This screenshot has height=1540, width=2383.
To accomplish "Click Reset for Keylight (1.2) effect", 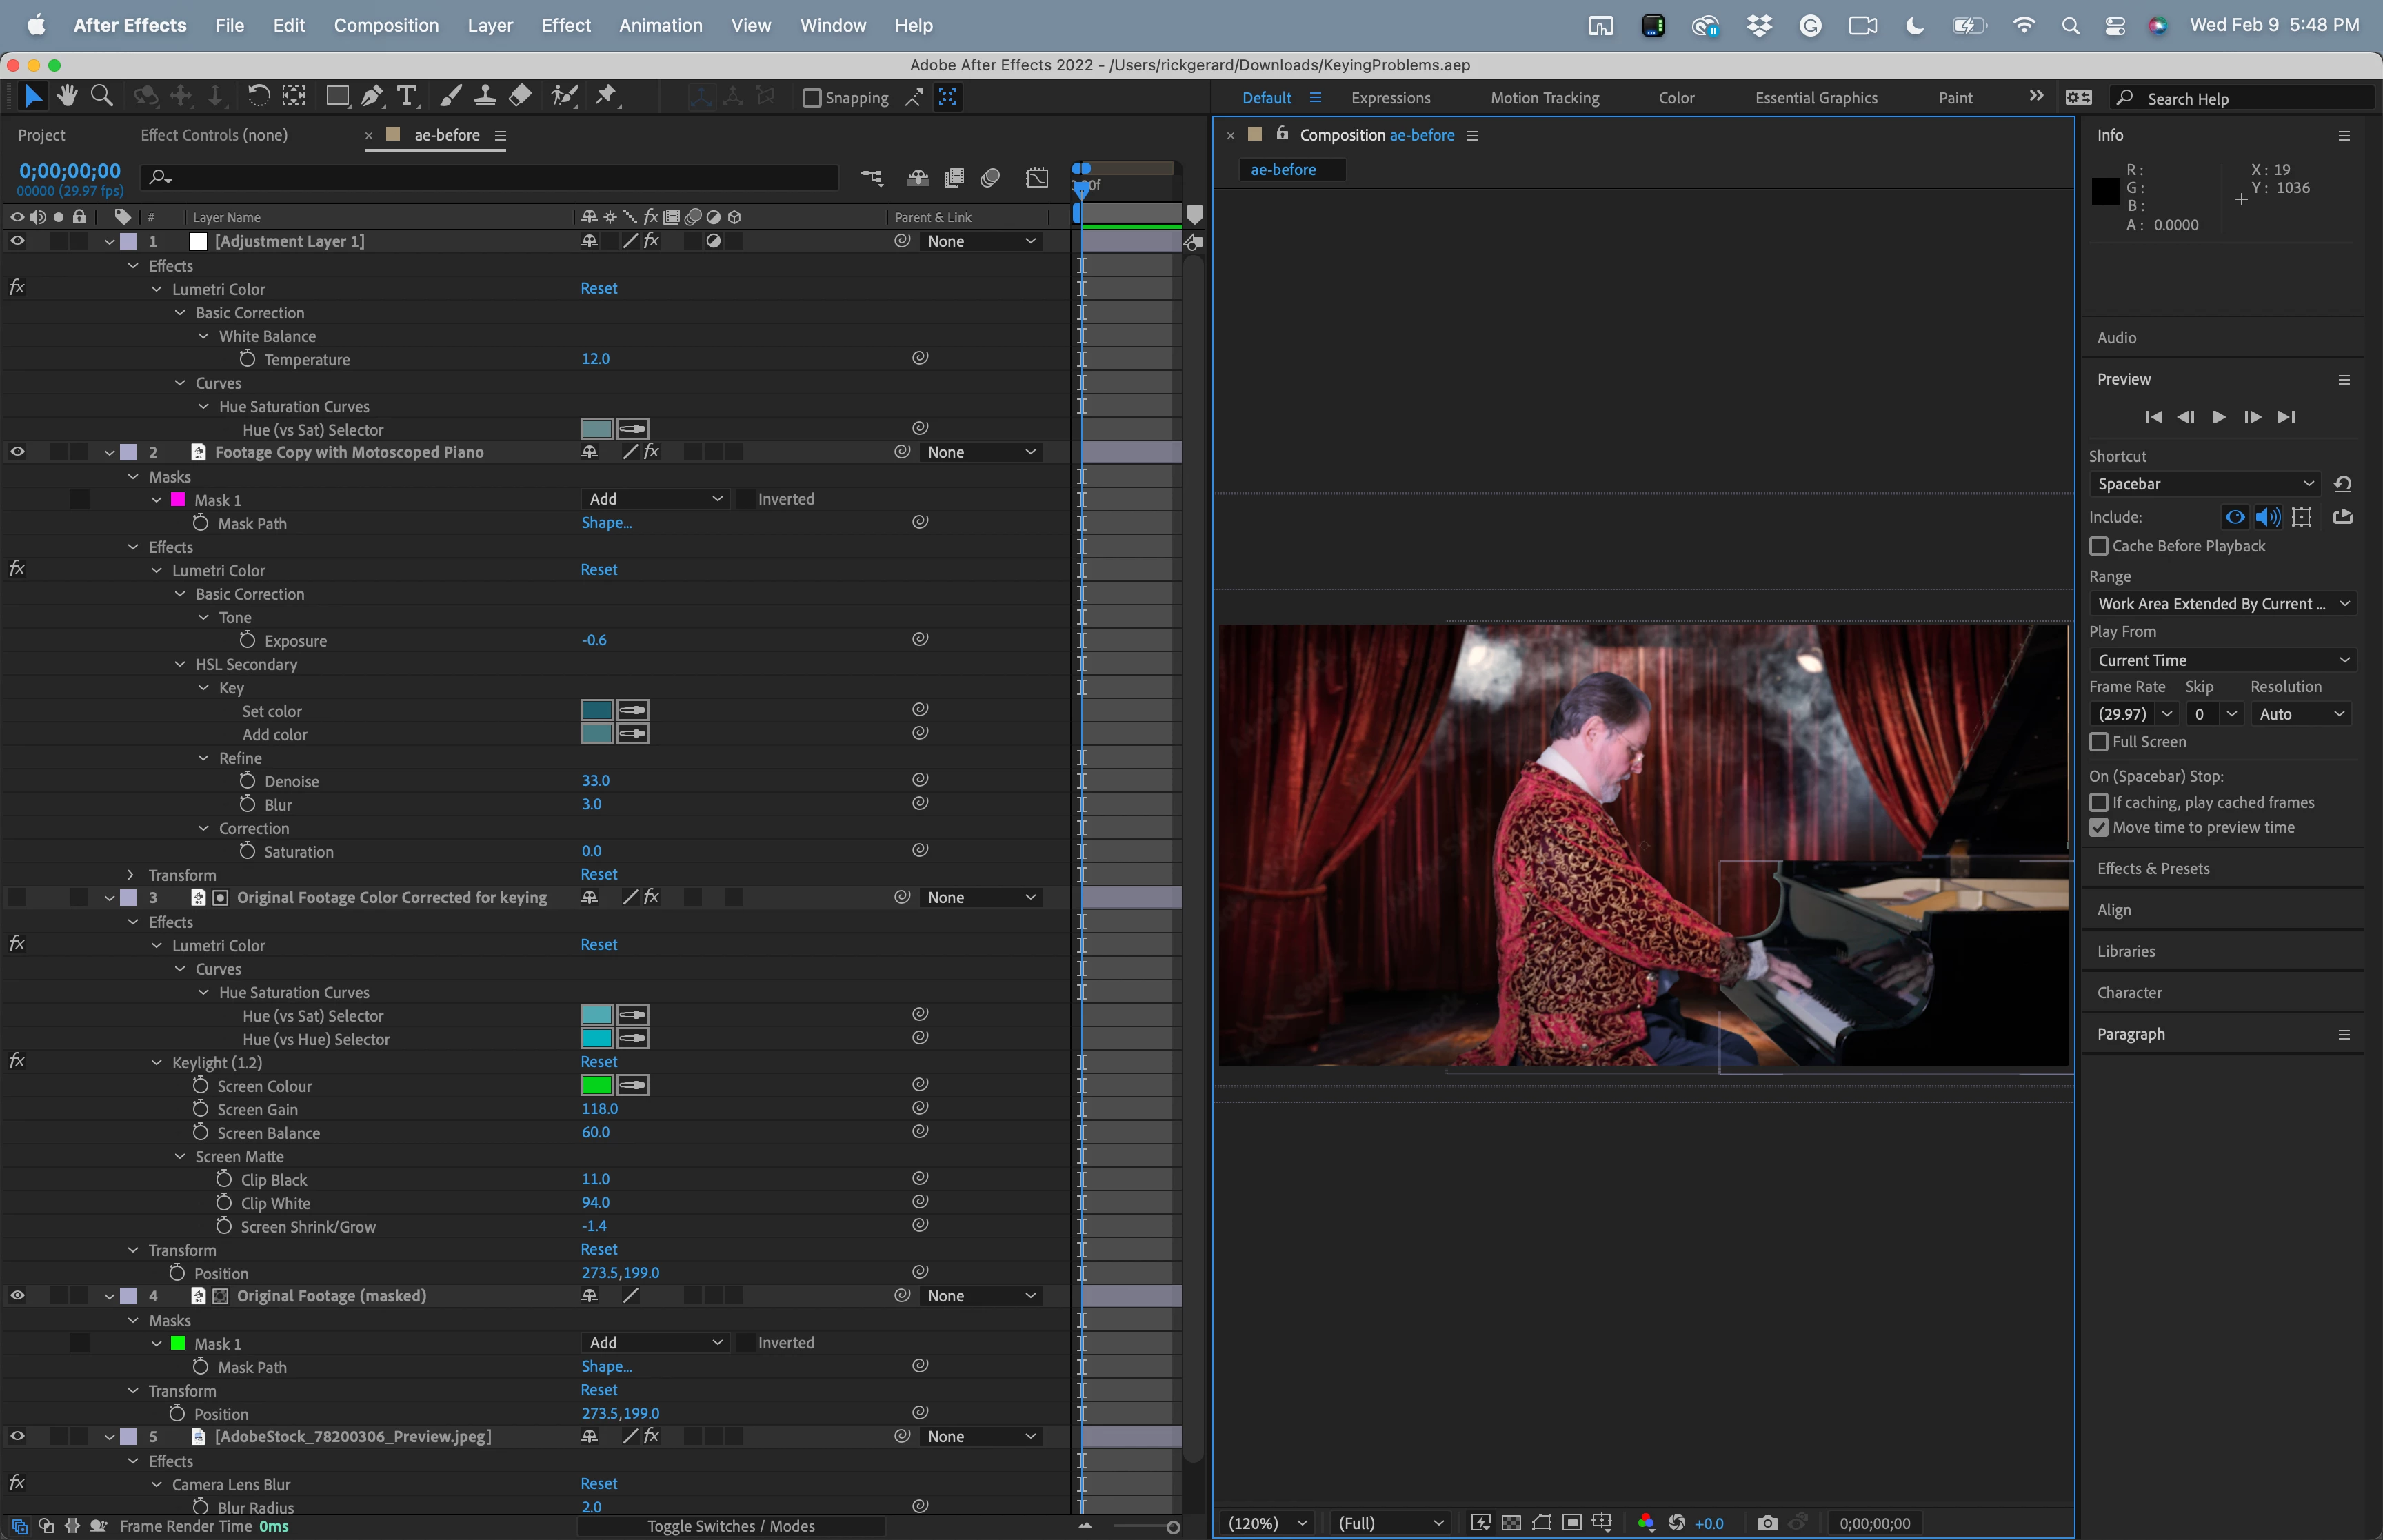I will point(598,1062).
